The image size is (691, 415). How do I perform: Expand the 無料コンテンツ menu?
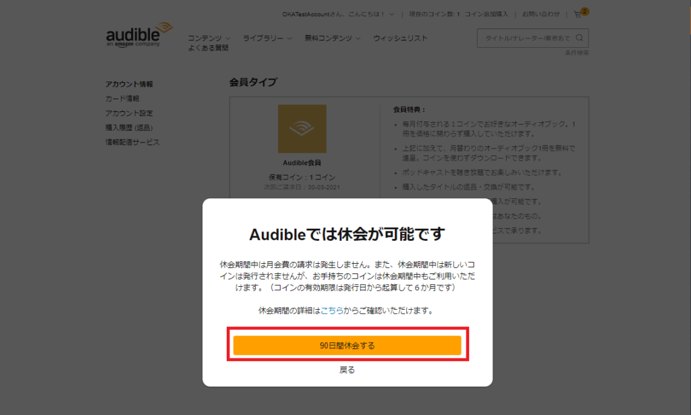coord(333,38)
